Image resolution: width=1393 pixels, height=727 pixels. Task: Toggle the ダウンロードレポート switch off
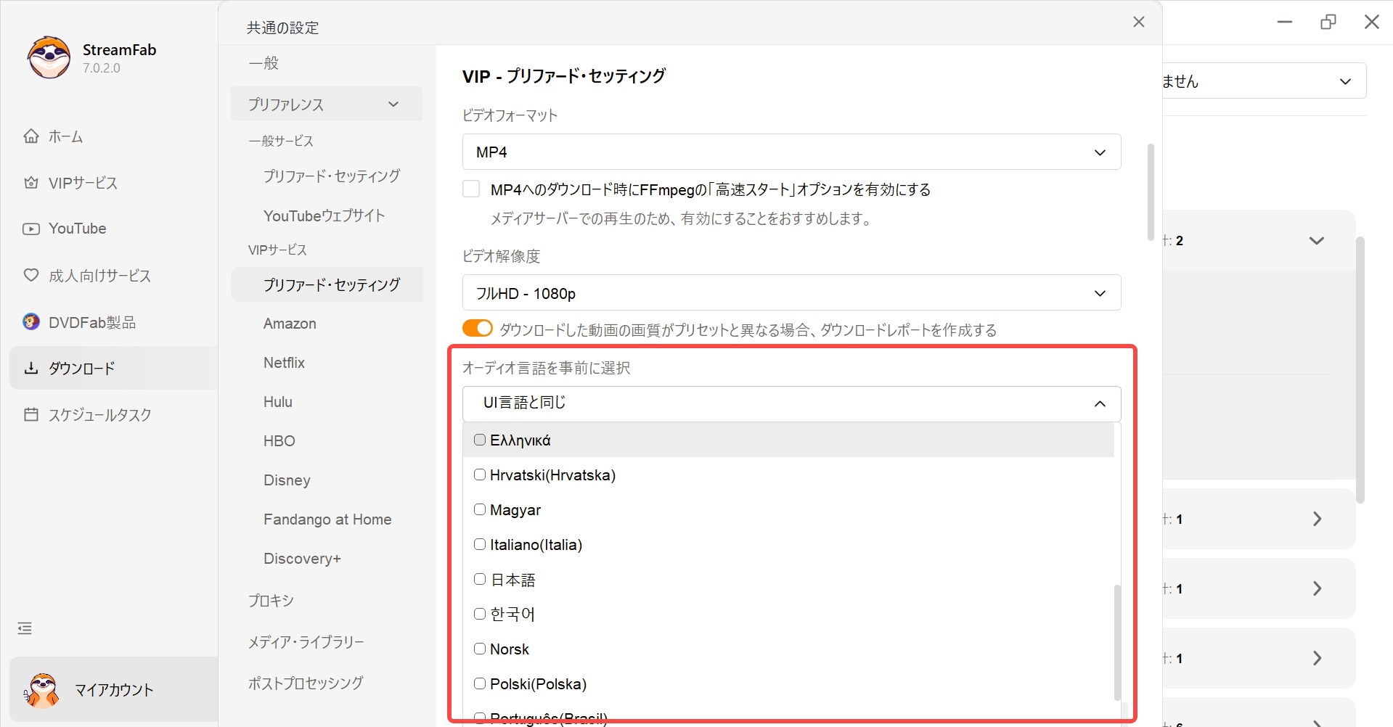(x=477, y=329)
